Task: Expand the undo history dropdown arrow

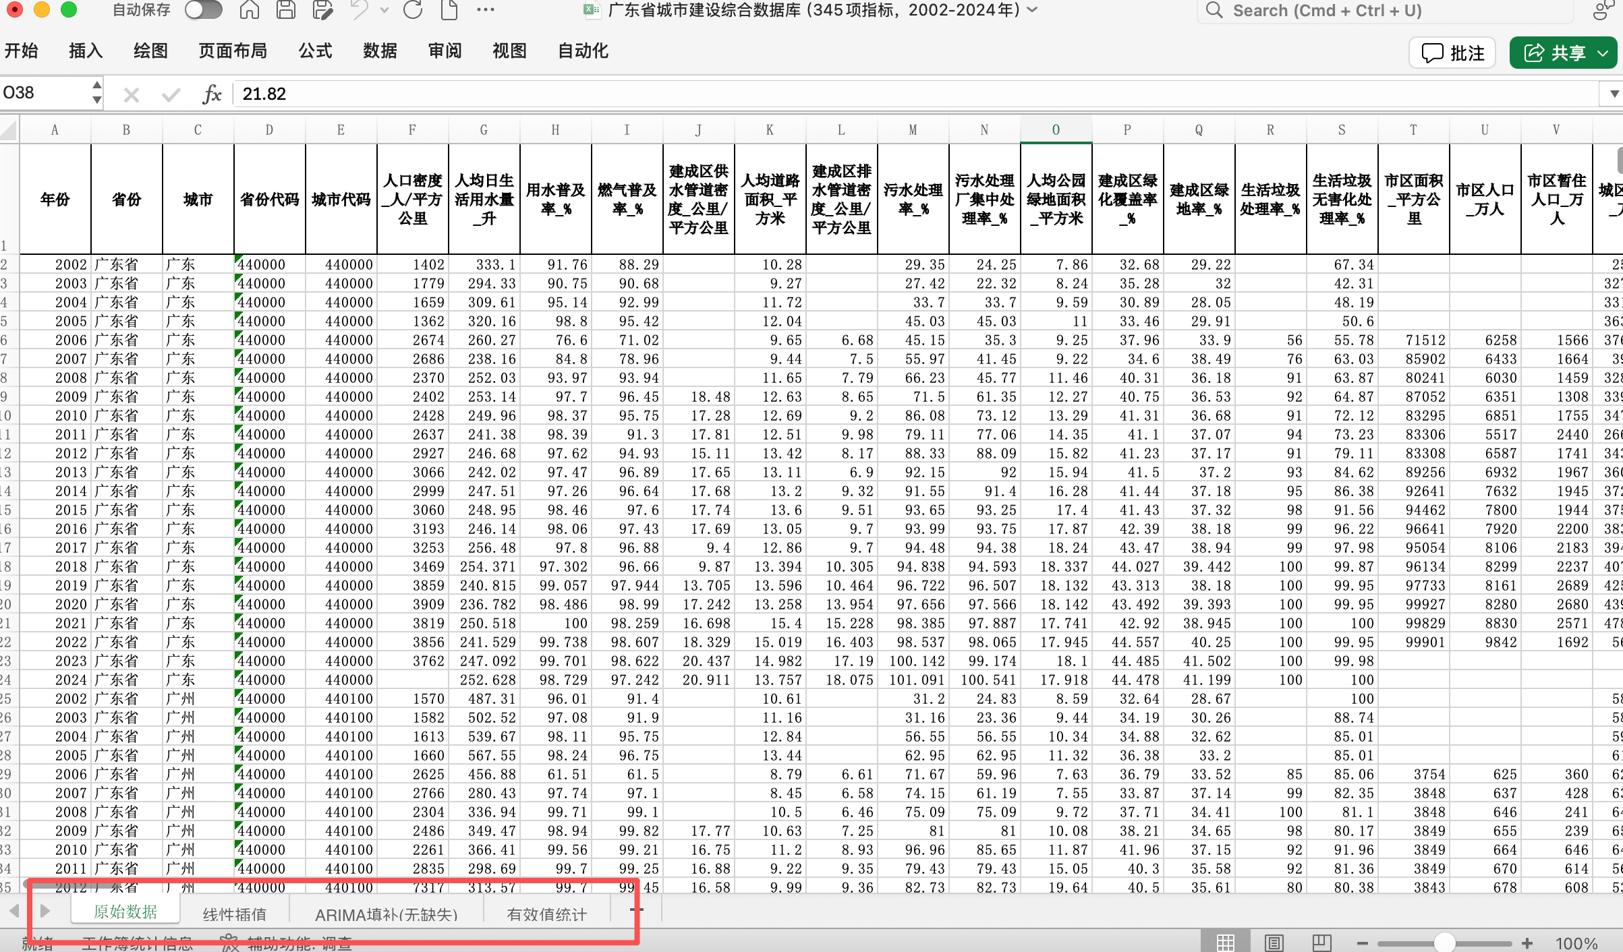Action: (x=385, y=10)
